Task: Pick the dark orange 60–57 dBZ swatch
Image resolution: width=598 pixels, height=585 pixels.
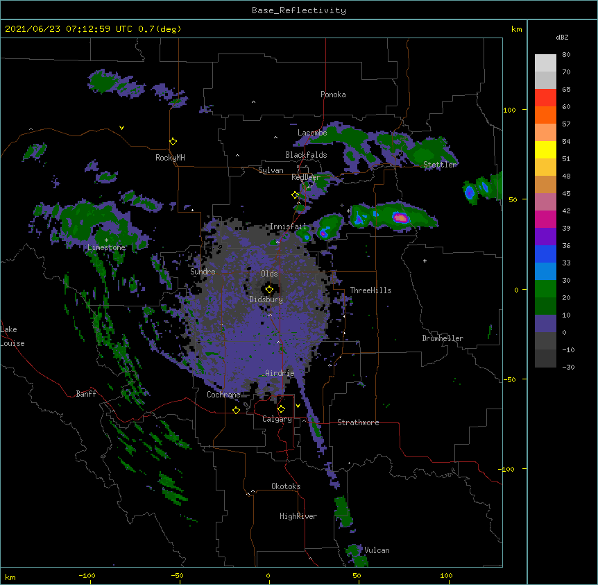Action: click(545, 115)
